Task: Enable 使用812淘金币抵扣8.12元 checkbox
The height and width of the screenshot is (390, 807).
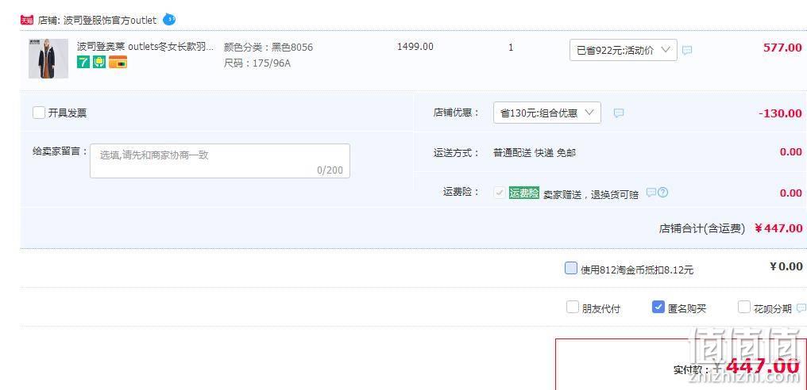Action: click(x=571, y=268)
